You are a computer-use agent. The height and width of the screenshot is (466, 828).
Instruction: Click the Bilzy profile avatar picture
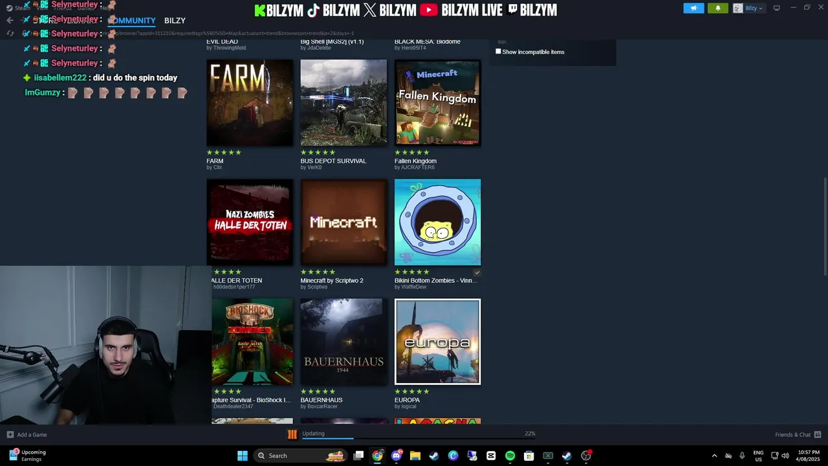(737, 8)
